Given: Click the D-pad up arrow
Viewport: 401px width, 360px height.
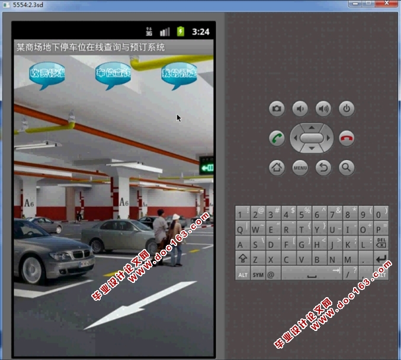Looking at the screenshot, I should [312, 128].
